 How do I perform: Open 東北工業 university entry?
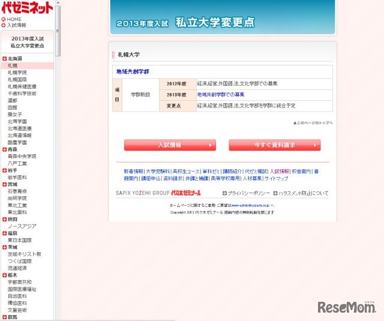tap(17, 205)
